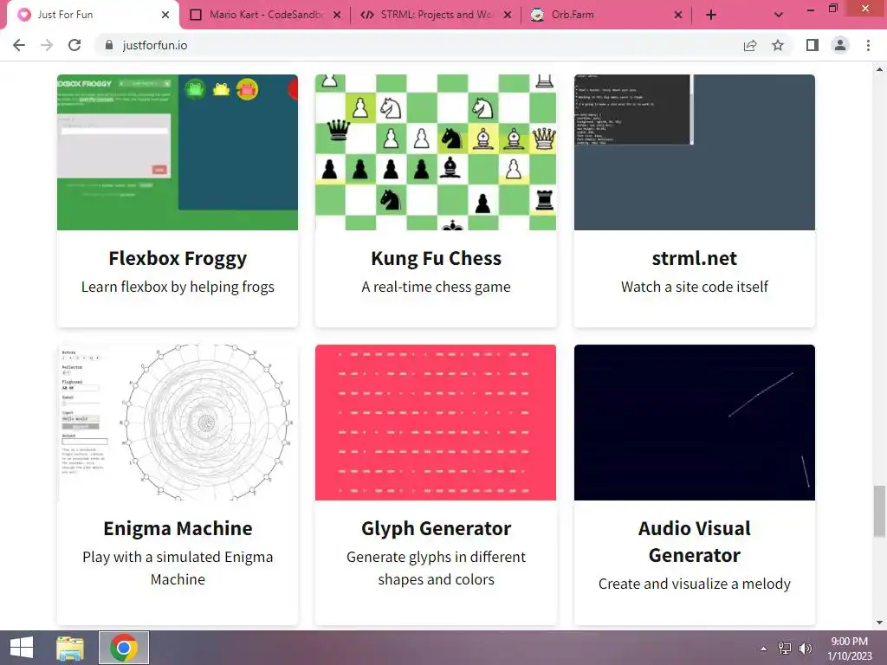Open the volume speaker tray icon

click(806, 649)
